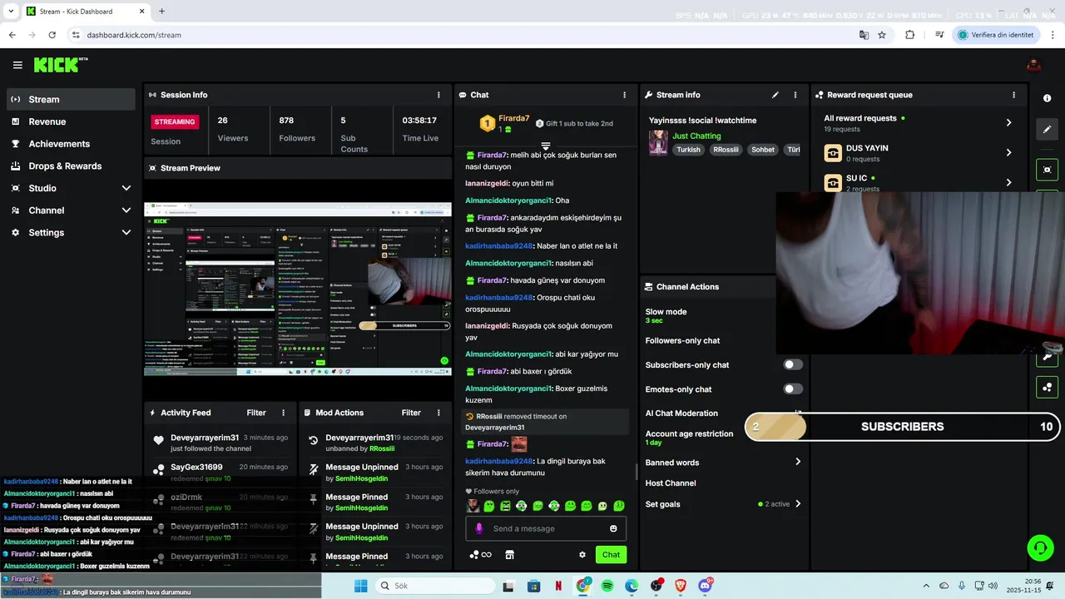Go to Drops & Rewards in sidebar

point(71,166)
